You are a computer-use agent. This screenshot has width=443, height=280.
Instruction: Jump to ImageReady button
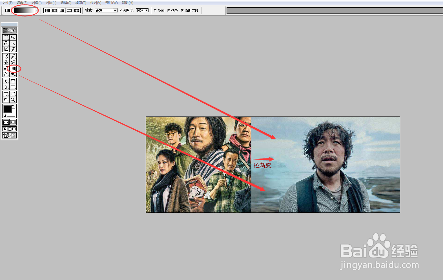[9, 135]
